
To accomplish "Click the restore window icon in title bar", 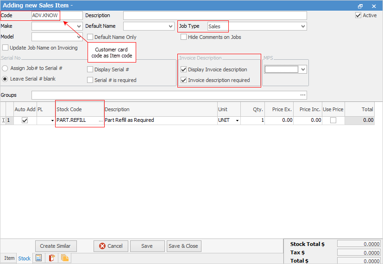I will [x=360, y=6].
